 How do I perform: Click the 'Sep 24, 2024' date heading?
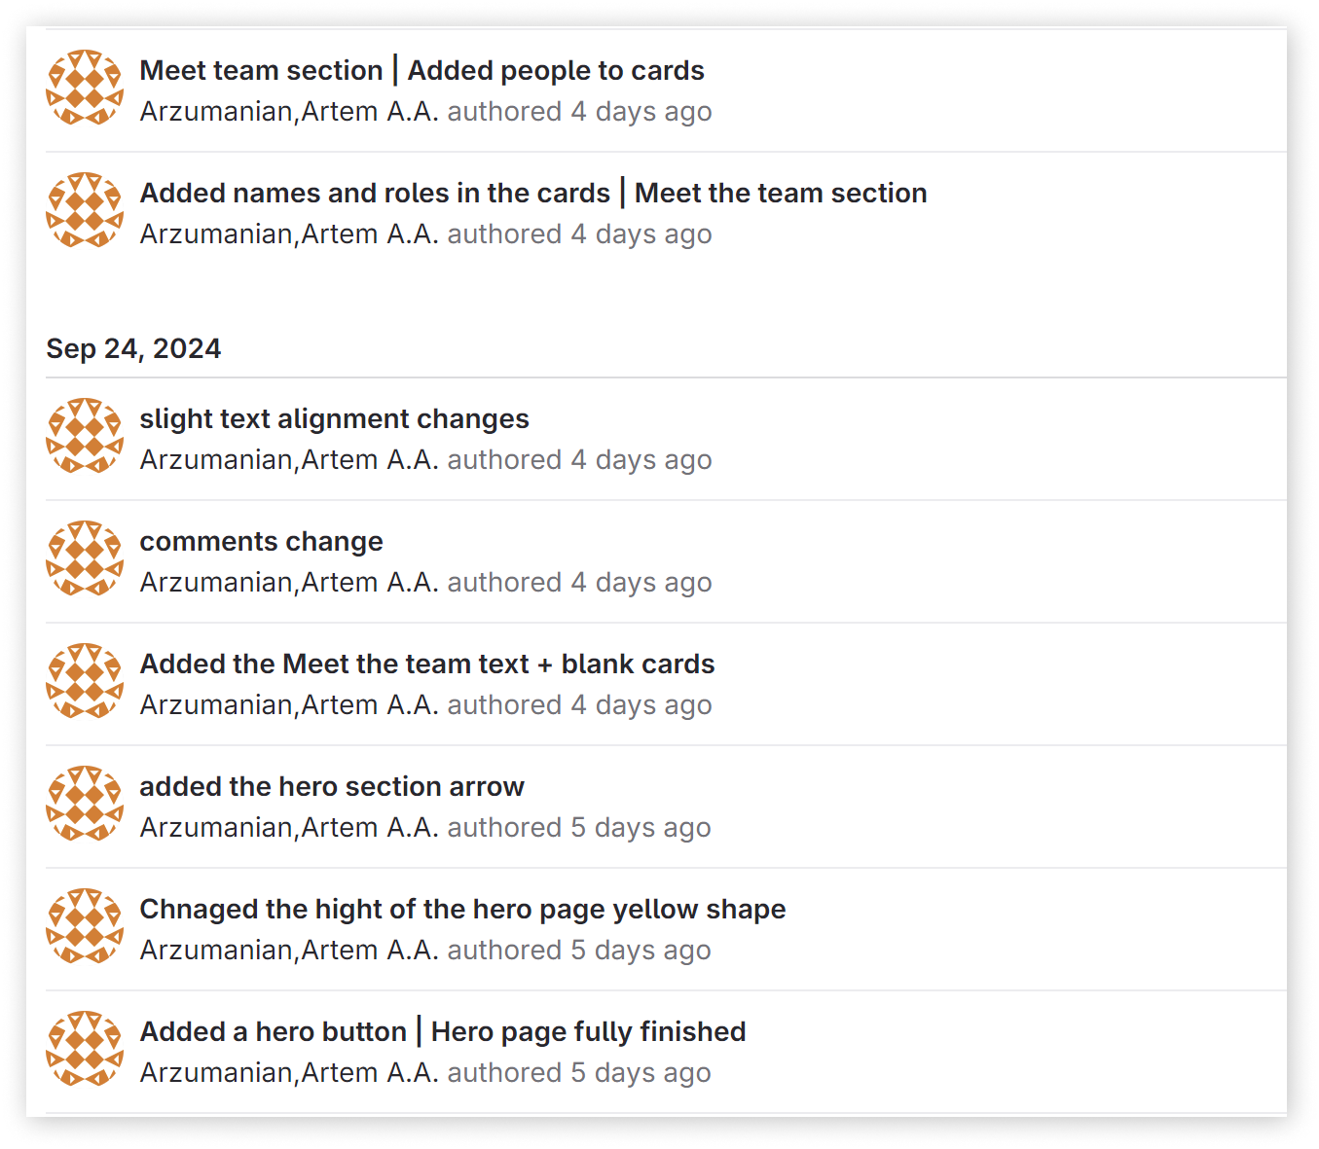click(x=133, y=348)
